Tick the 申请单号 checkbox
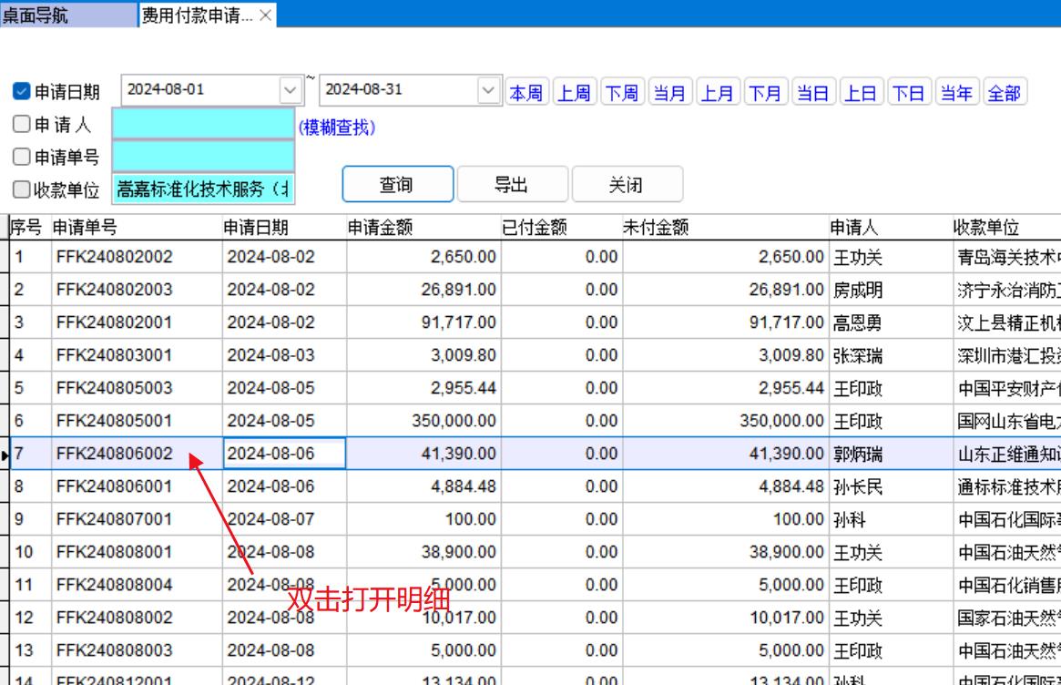The height and width of the screenshot is (685, 1061). coord(22,157)
